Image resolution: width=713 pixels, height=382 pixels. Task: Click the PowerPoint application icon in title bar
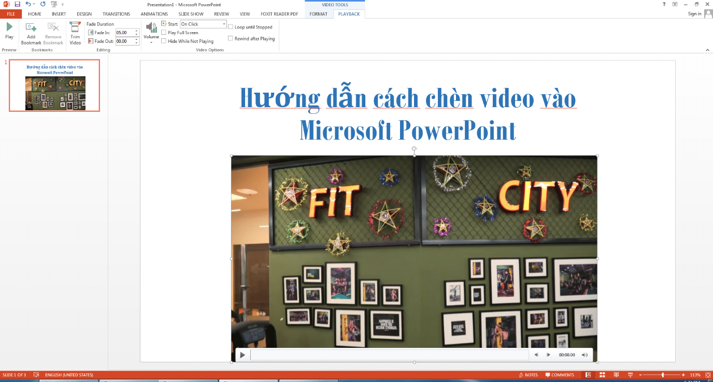pos(7,4)
